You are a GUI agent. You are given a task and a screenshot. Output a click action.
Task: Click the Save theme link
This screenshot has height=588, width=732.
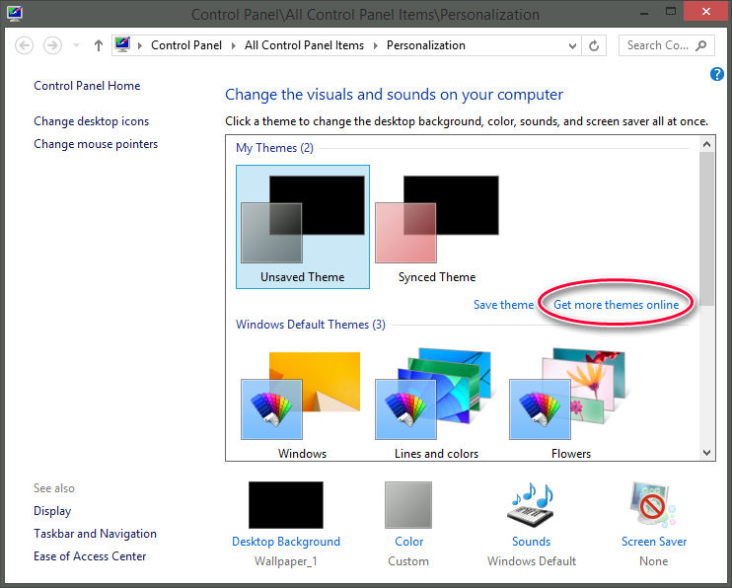click(x=503, y=305)
